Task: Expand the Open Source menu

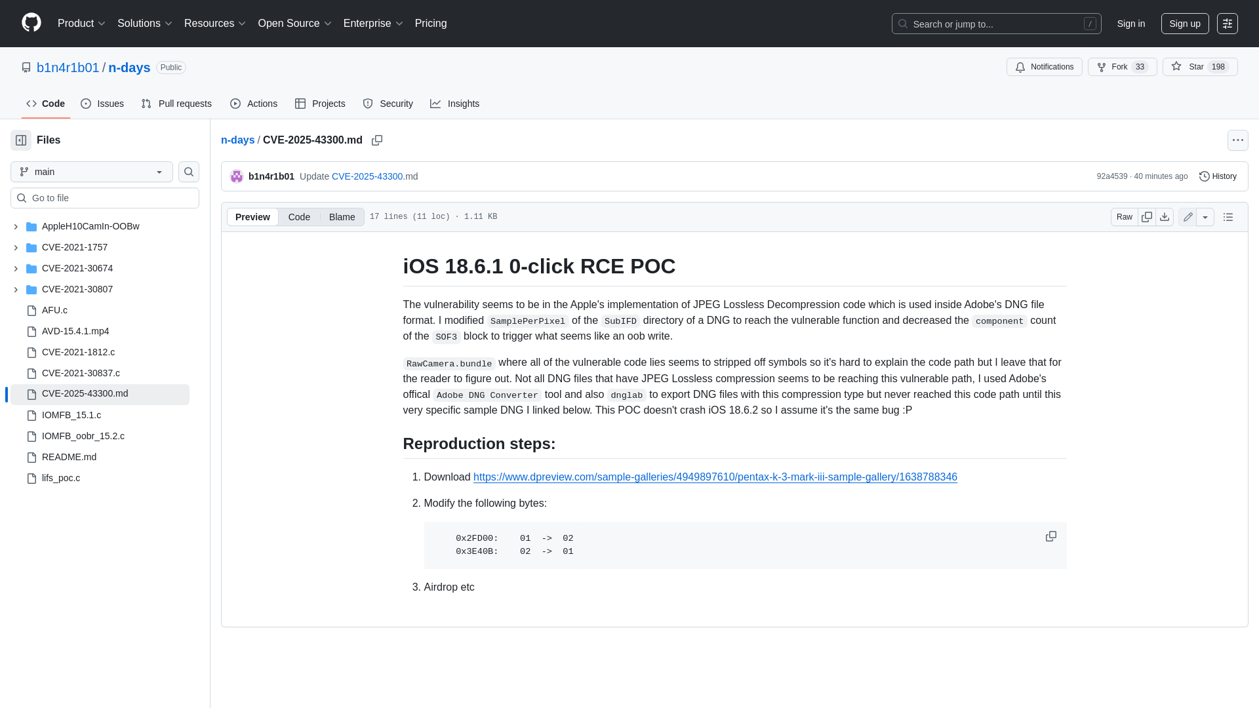Action: coord(295,24)
